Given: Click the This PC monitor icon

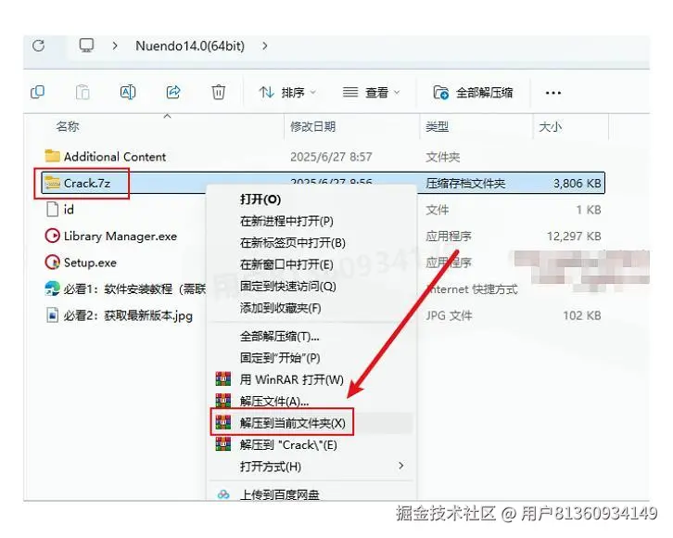Looking at the screenshot, I should click(86, 45).
